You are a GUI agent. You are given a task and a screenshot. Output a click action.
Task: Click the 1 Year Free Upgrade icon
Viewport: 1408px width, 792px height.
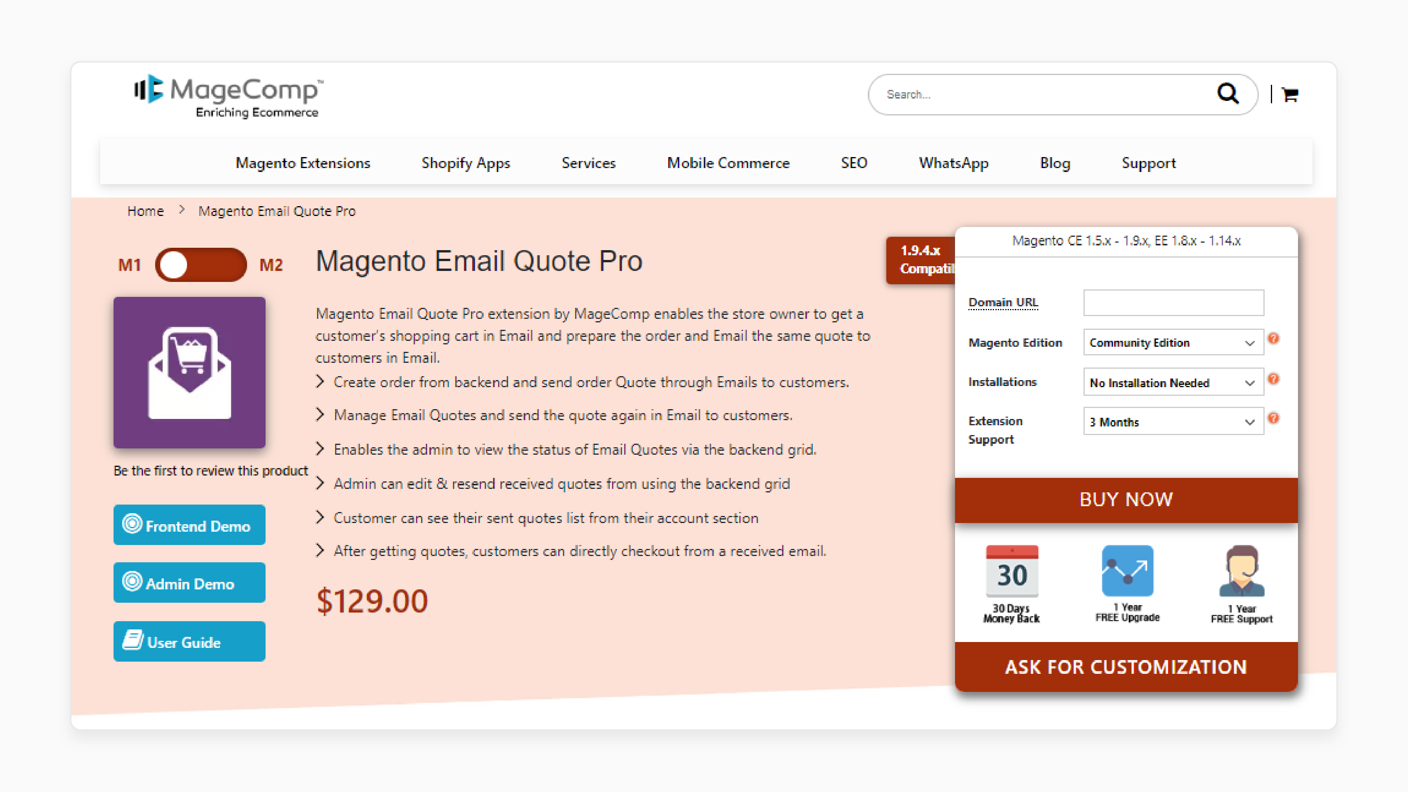click(x=1127, y=571)
